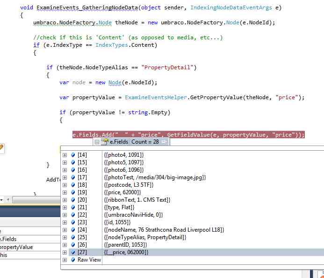Click the field icon of entry [22]

tap(73, 215)
